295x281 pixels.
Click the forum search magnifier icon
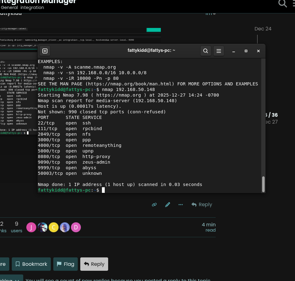pyautogui.click(x=282, y=3)
